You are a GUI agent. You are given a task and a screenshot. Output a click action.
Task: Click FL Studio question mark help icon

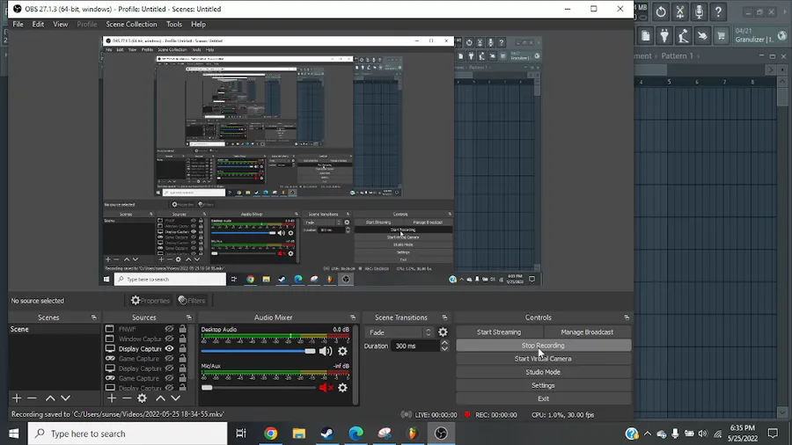point(718,11)
